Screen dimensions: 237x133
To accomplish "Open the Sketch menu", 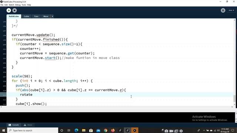I will tap(11, 5).
